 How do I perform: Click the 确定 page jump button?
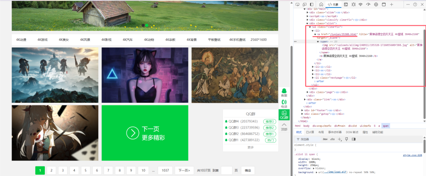248,170
